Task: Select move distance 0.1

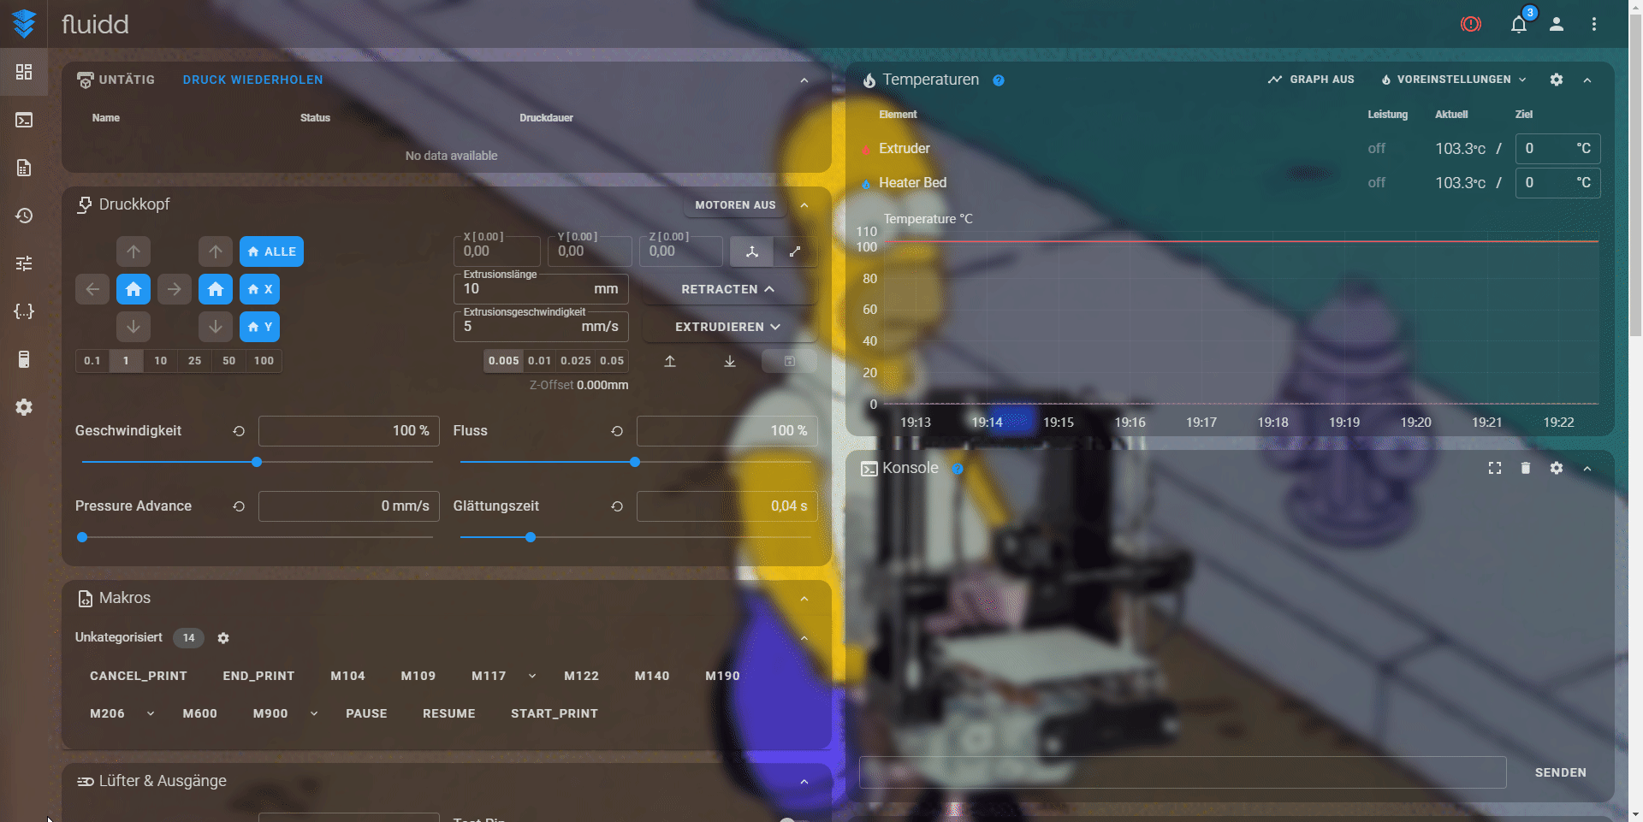Action: [92, 361]
